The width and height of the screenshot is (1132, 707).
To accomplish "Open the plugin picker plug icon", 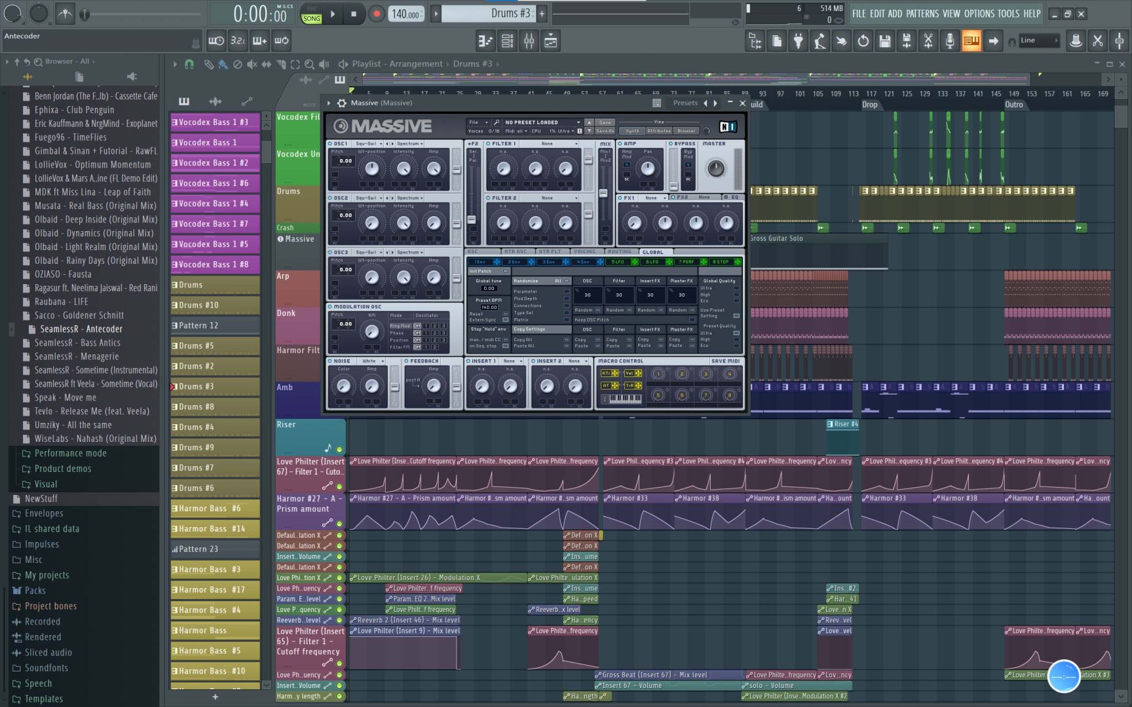I will click(798, 41).
